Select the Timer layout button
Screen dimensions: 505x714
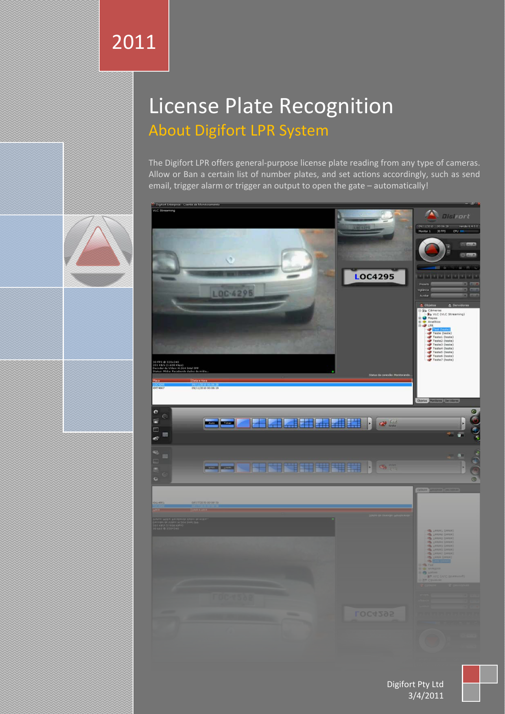227,423
